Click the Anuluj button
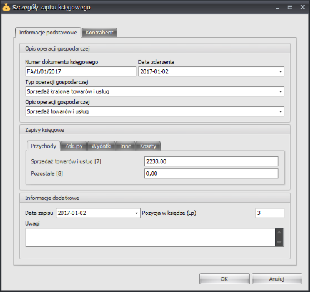 pyautogui.click(x=277, y=279)
